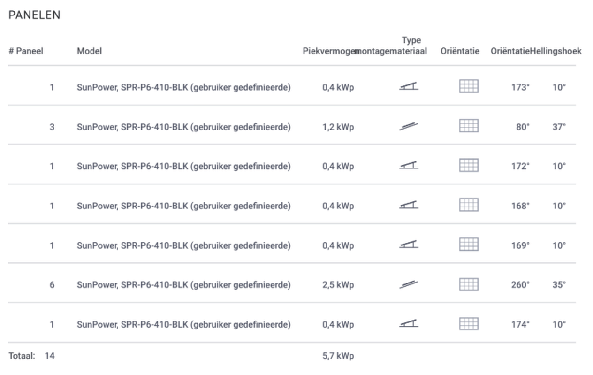Click the total panel count 14
Screen dimensions: 593x375
click(49, 356)
